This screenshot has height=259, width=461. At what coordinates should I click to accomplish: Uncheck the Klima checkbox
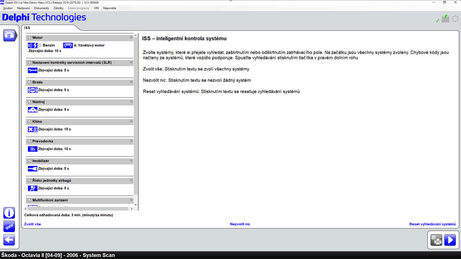[29, 121]
